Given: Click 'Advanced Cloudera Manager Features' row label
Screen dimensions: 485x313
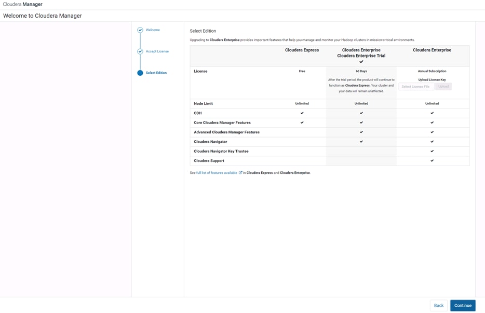Looking at the screenshot, I should point(227,132).
